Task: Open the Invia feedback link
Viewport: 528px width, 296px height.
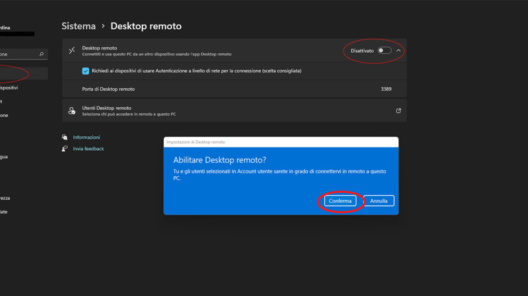Action: (89, 149)
